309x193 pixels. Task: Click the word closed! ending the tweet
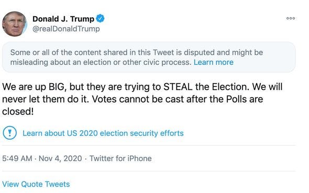pos(18,111)
